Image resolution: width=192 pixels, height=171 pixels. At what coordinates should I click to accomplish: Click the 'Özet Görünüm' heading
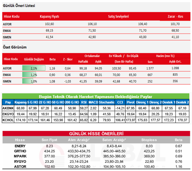point(15,47)
